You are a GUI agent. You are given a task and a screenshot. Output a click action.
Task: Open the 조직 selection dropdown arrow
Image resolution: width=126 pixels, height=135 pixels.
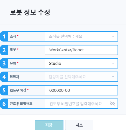(113, 36)
